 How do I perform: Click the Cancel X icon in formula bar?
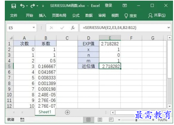52,28
